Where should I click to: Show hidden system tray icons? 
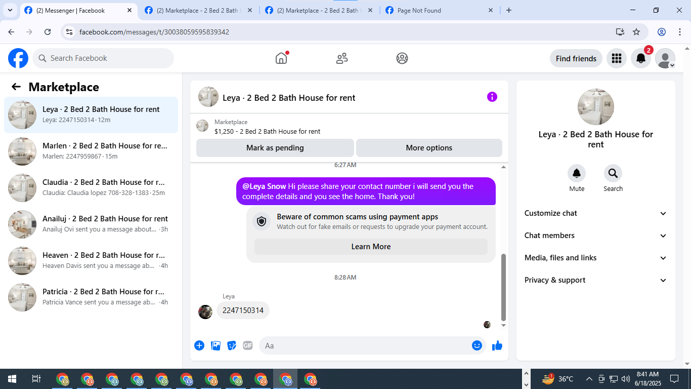coord(589,379)
